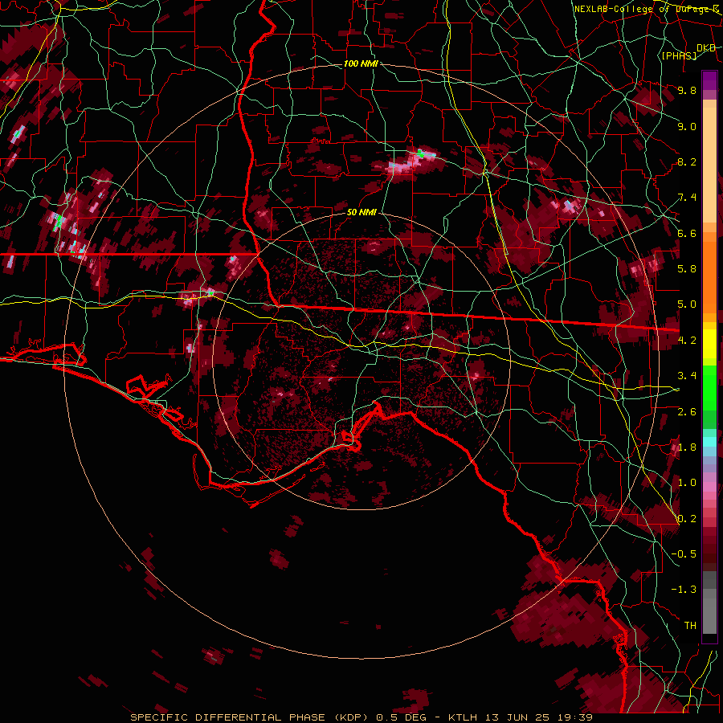Screen dimensions: 723x723
Task: Click the 5.0 value on the color scale
Action: (687, 304)
